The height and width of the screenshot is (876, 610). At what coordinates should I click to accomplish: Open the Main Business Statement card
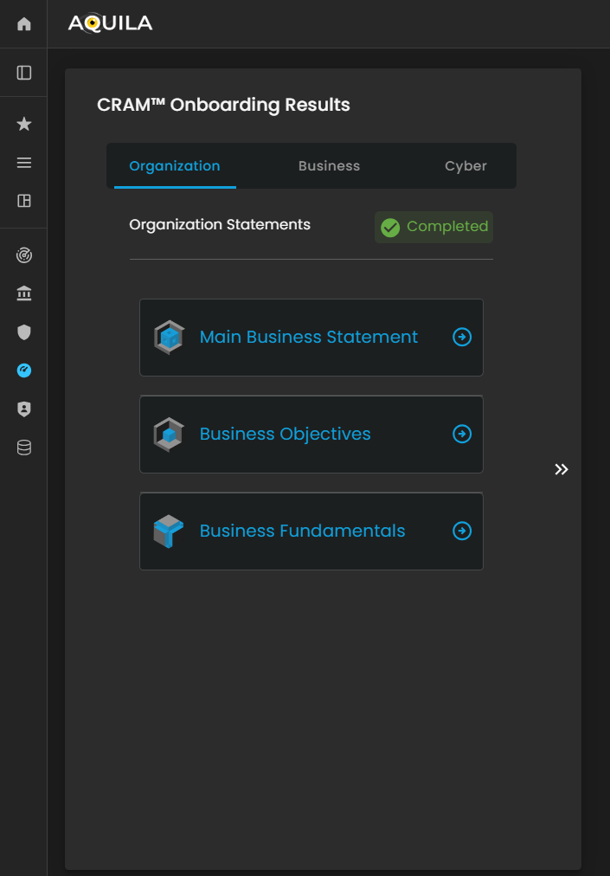click(309, 338)
